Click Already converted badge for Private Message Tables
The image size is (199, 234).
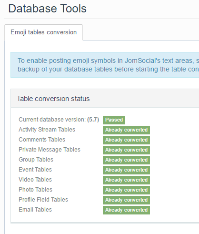click(126, 150)
